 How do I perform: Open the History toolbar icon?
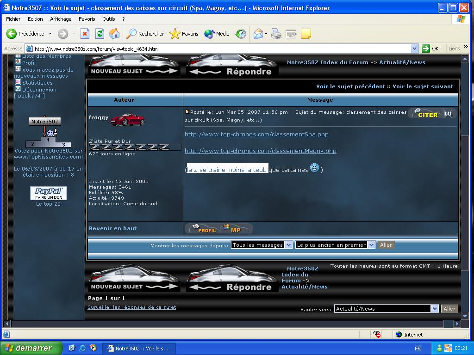(x=241, y=34)
